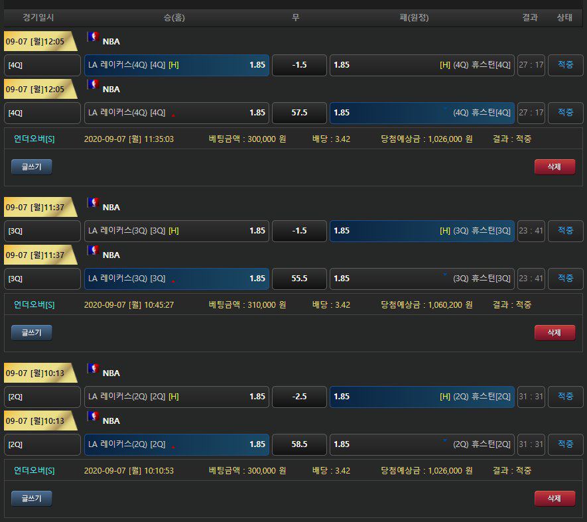Image resolution: width=587 pixels, height=522 pixels.
Task: Click the 패(원정) column header
Action: point(414,18)
